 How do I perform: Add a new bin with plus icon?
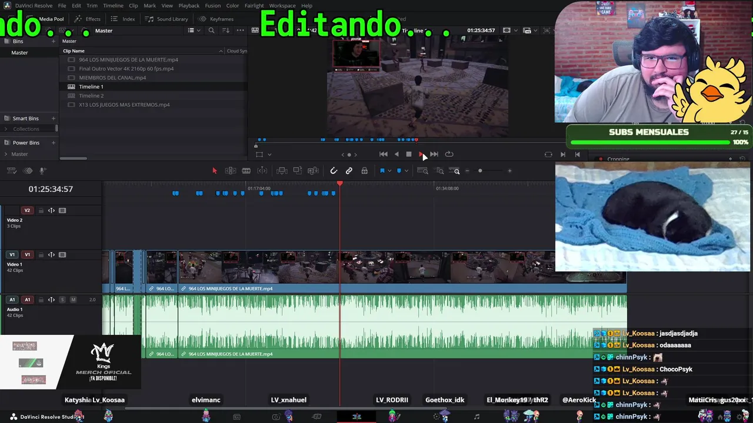54,41
